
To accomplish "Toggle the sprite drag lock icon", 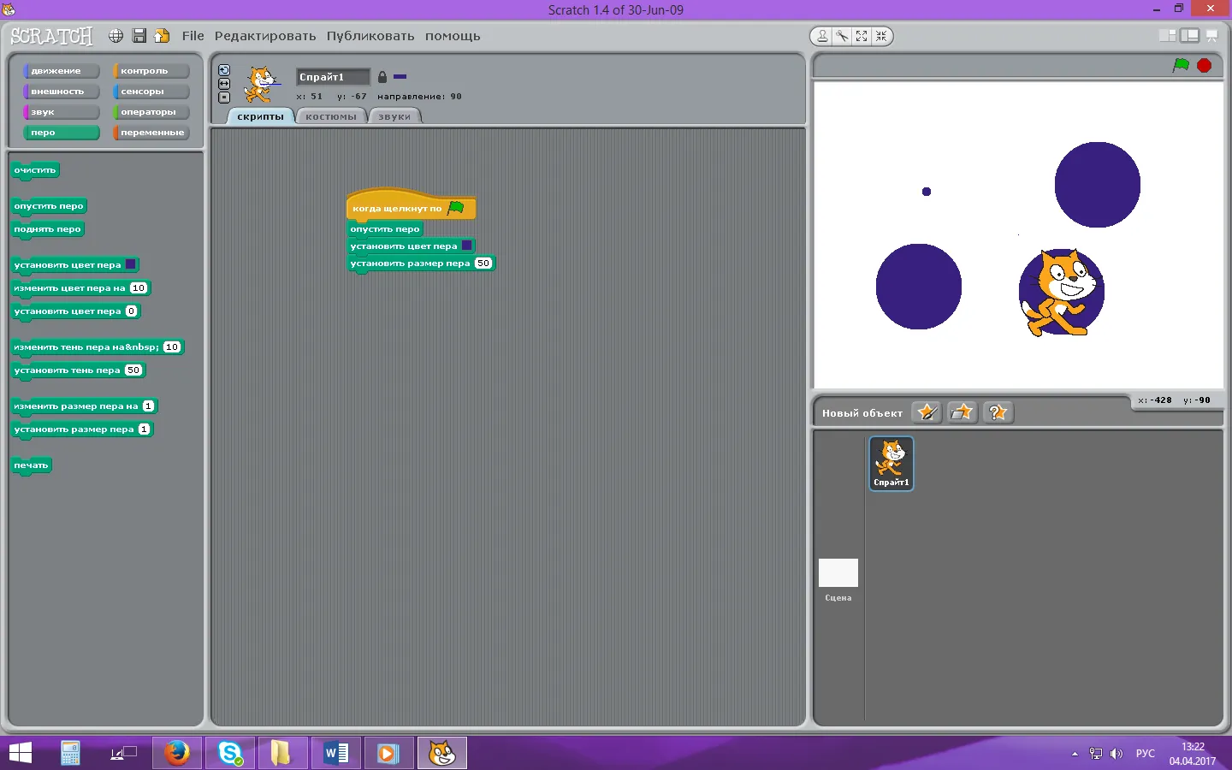I will (382, 77).
